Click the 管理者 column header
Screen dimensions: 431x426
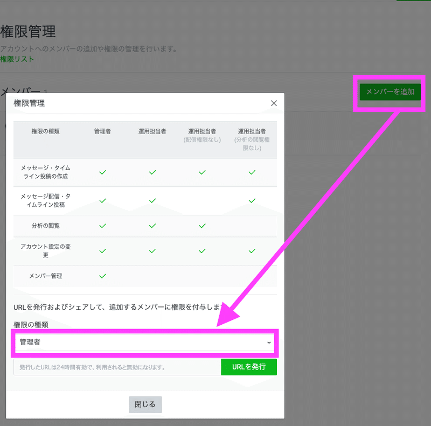pos(102,131)
